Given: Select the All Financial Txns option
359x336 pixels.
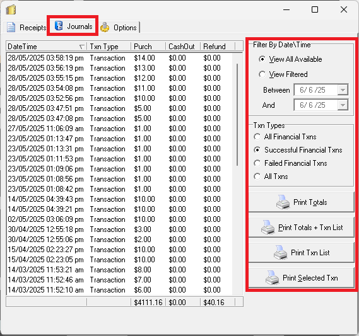Looking at the screenshot, I should [257, 137].
